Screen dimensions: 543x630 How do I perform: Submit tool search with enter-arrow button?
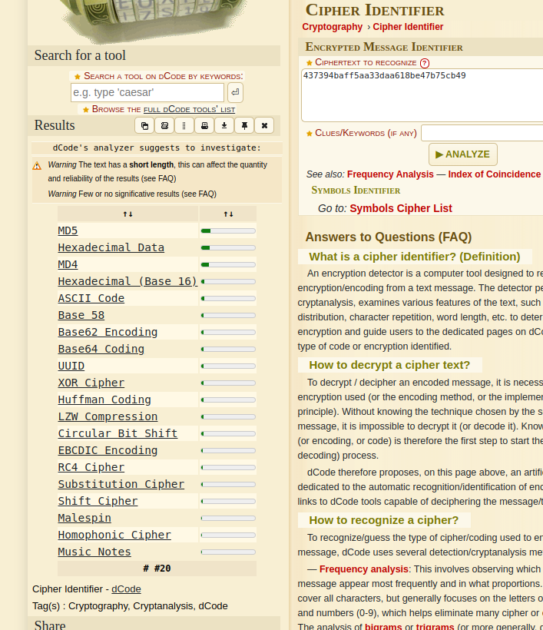235,92
